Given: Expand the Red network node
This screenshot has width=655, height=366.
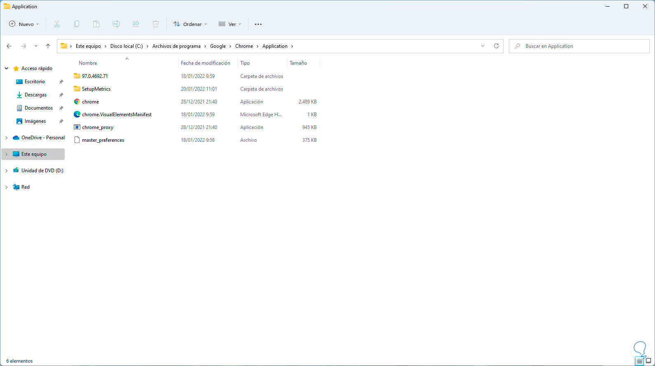Looking at the screenshot, I should [x=7, y=187].
